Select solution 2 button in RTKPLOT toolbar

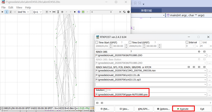point(11,12)
